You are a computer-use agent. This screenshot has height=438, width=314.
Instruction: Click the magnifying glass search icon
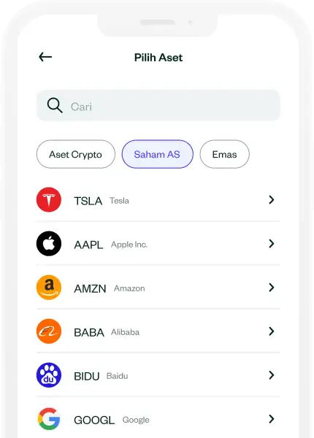pyautogui.click(x=55, y=105)
